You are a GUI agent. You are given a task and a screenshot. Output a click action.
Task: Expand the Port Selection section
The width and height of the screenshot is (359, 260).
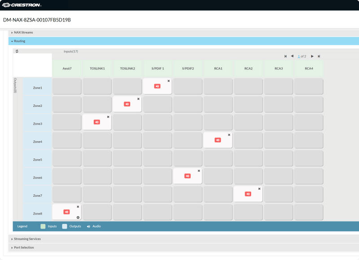(x=24, y=247)
